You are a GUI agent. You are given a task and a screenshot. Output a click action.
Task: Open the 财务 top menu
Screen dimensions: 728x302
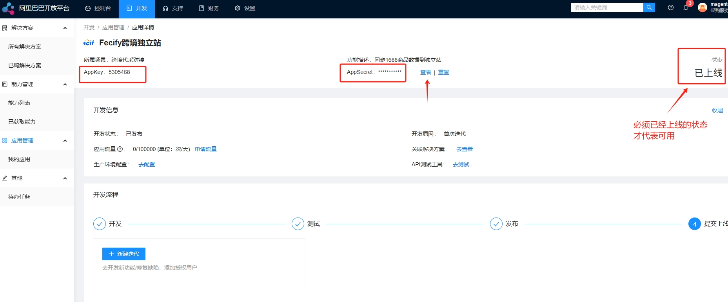pyautogui.click(x=209, y=8)
